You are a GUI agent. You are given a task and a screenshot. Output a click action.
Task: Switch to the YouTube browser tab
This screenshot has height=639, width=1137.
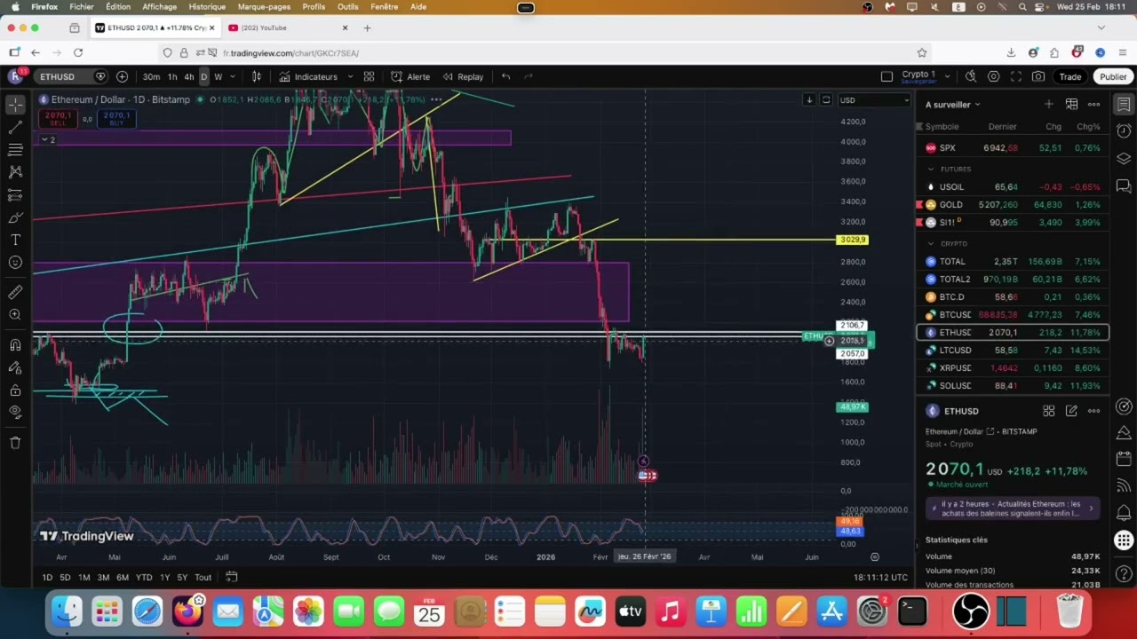pos(284,28)
